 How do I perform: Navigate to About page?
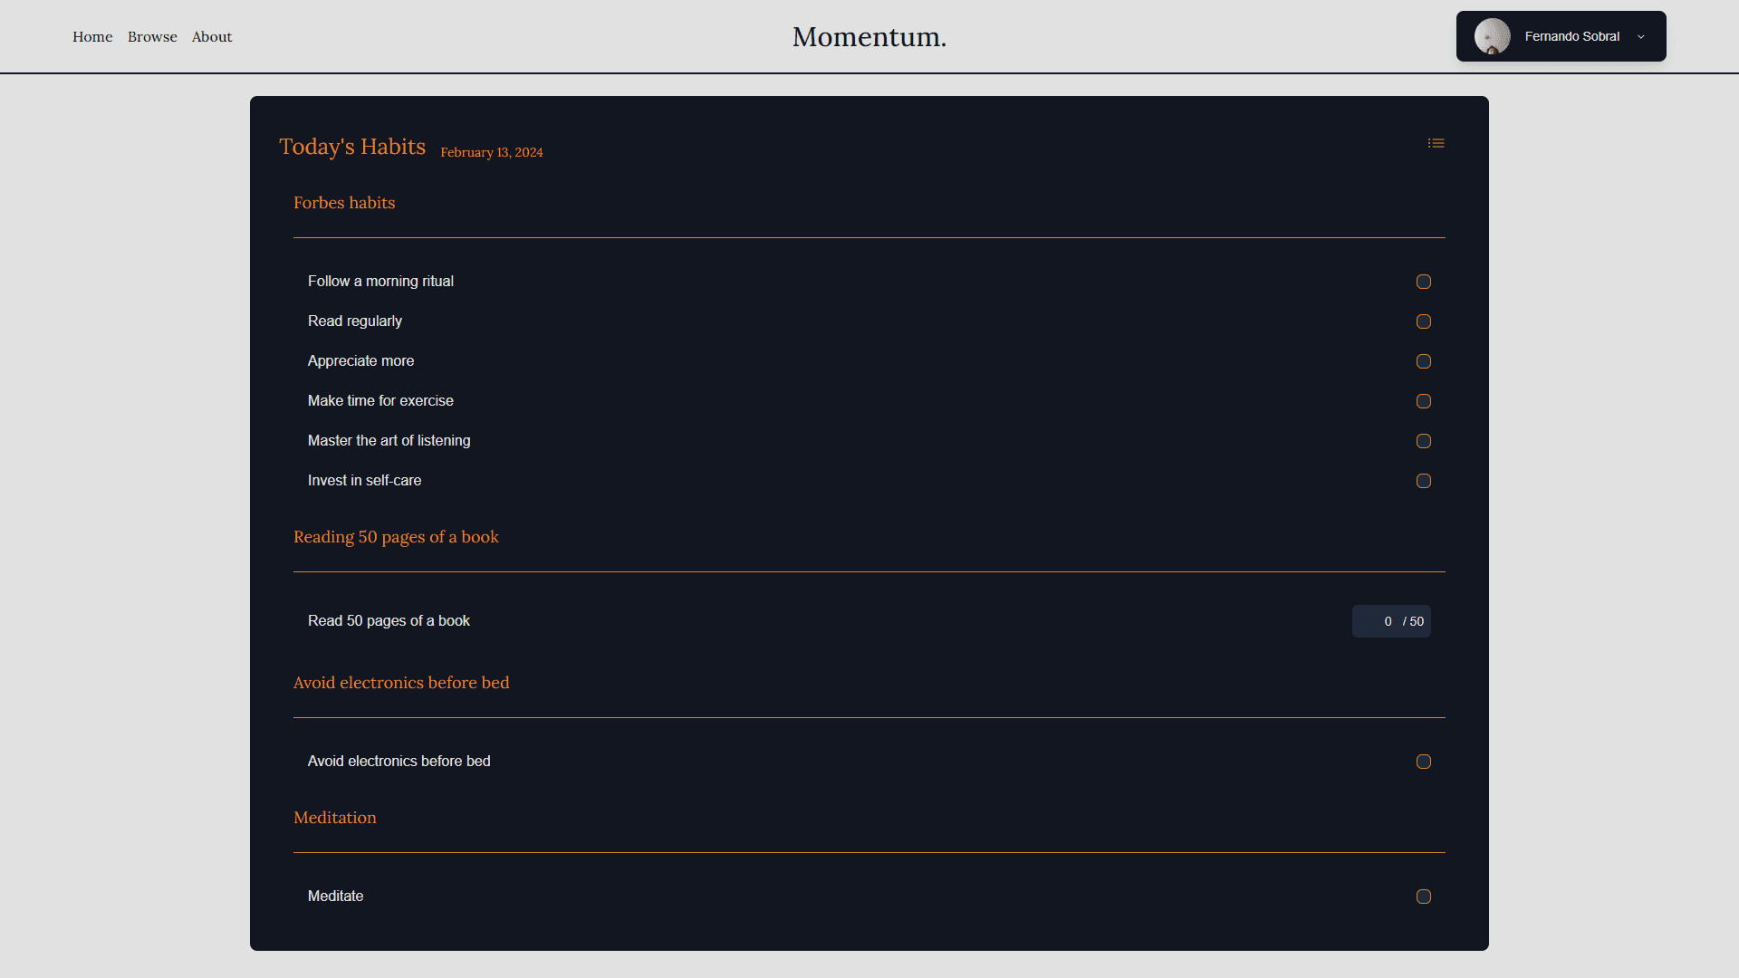coord(212,37)
